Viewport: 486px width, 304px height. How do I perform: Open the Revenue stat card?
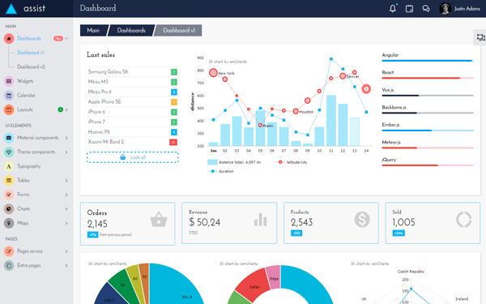tap(229, 223)
